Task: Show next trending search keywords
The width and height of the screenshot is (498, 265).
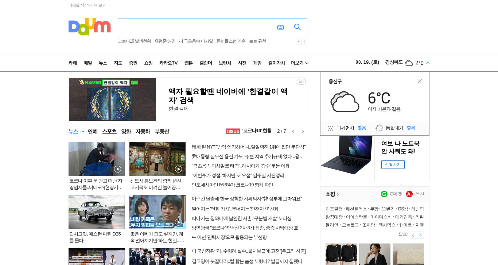Action: coord(304,41)
